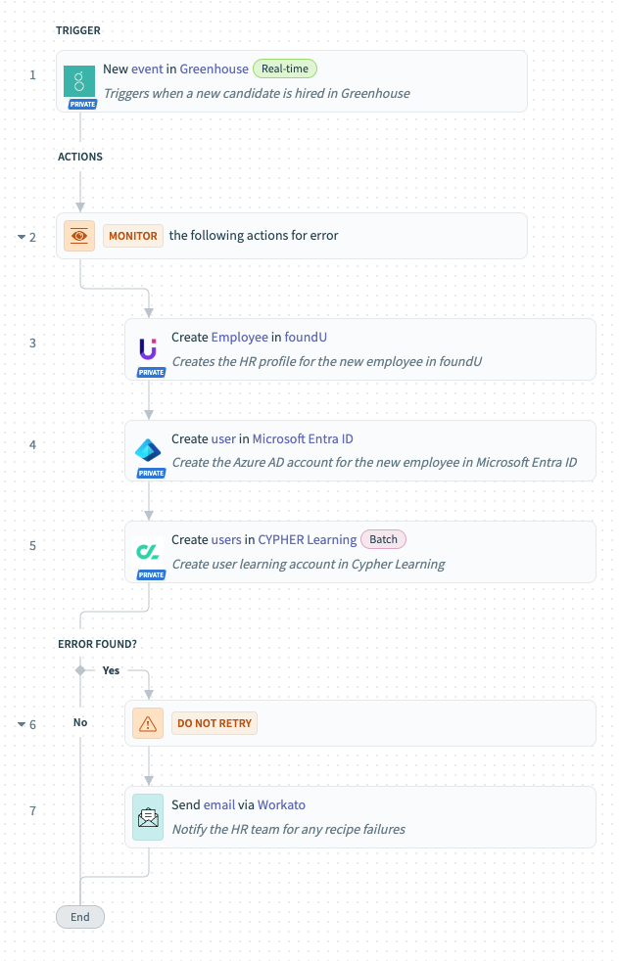Click the Real-time badge on trigger
Image resolution: width=620 pixels, height=961 pixels.
pyautogui.click(x=285, y=69)
